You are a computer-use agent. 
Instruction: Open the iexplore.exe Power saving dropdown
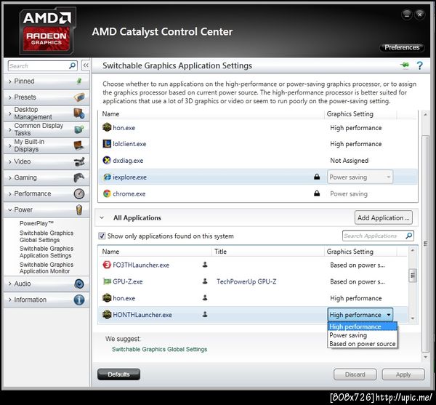coord(360,177)
